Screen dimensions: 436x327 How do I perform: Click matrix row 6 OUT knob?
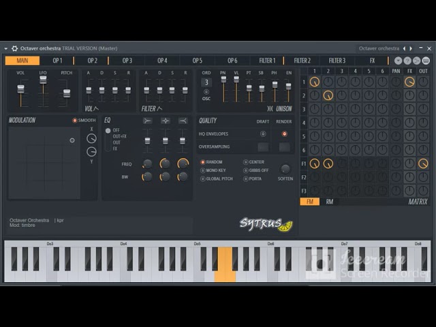click(423, 150)
